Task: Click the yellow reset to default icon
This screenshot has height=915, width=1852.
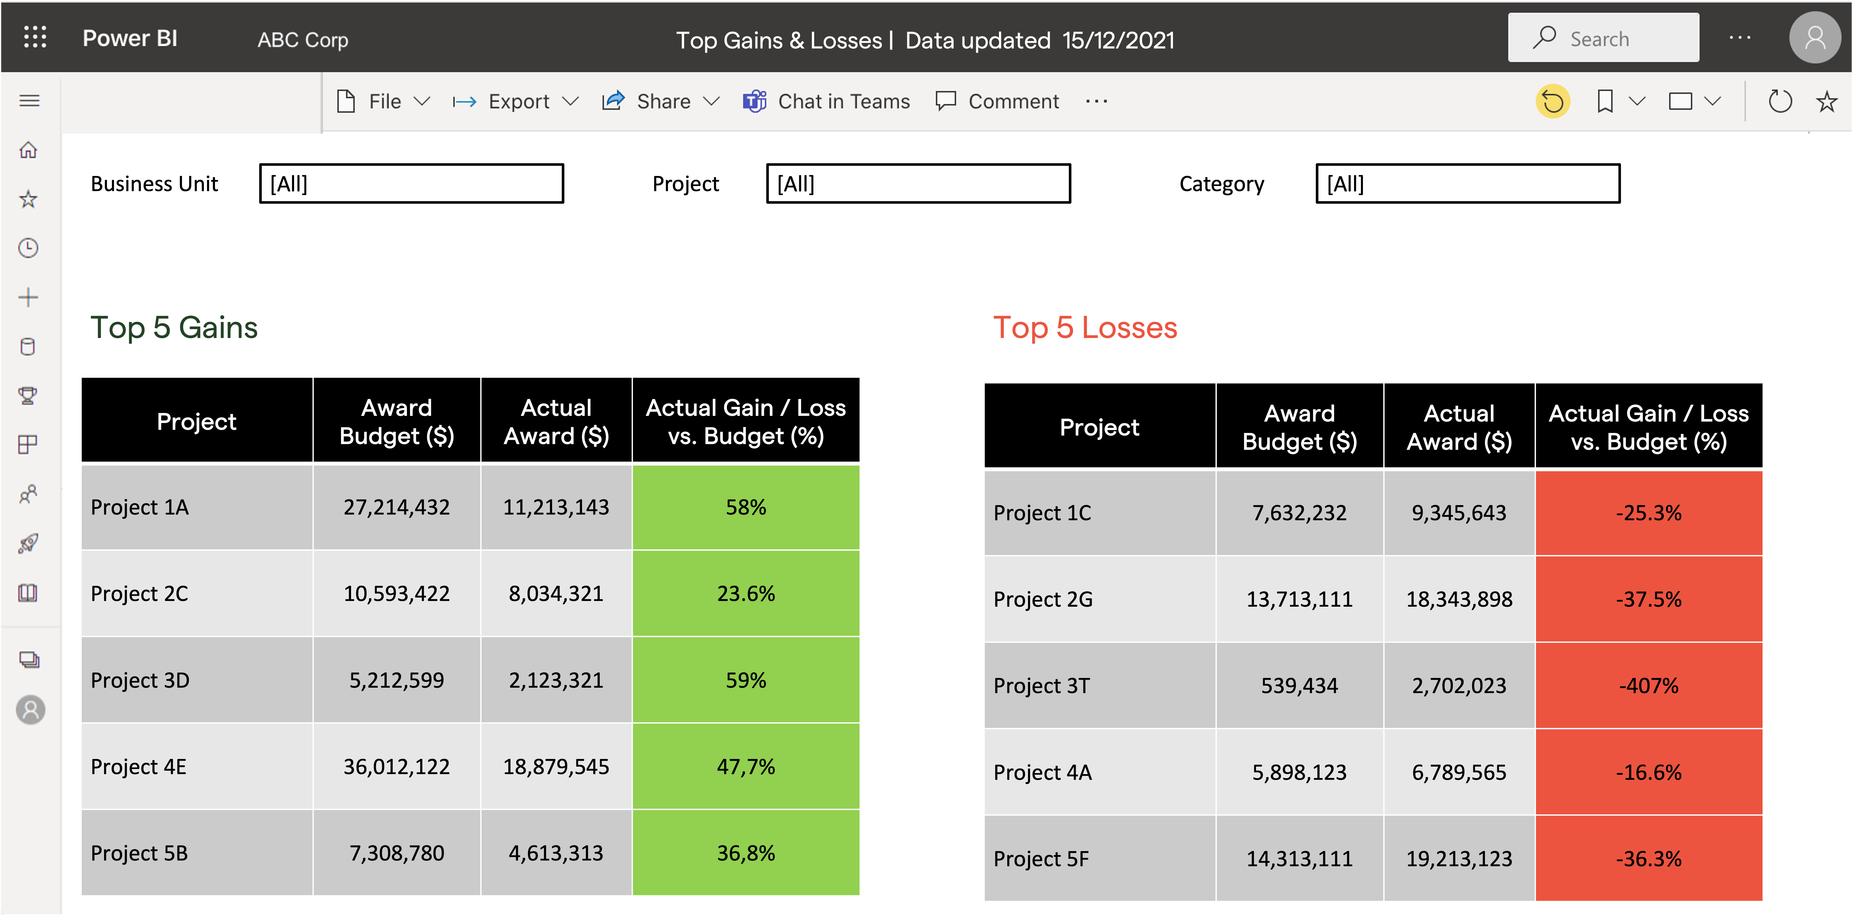Action: (x=1553, y=101)
